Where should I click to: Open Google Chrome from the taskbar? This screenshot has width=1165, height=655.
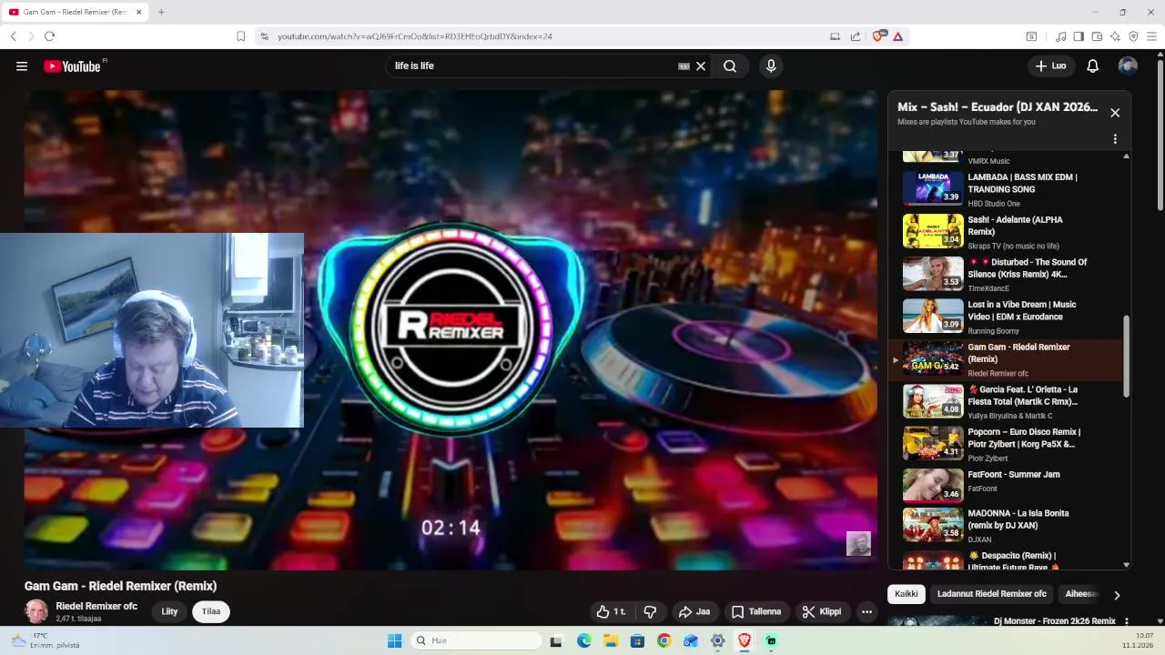click(664, 640)
